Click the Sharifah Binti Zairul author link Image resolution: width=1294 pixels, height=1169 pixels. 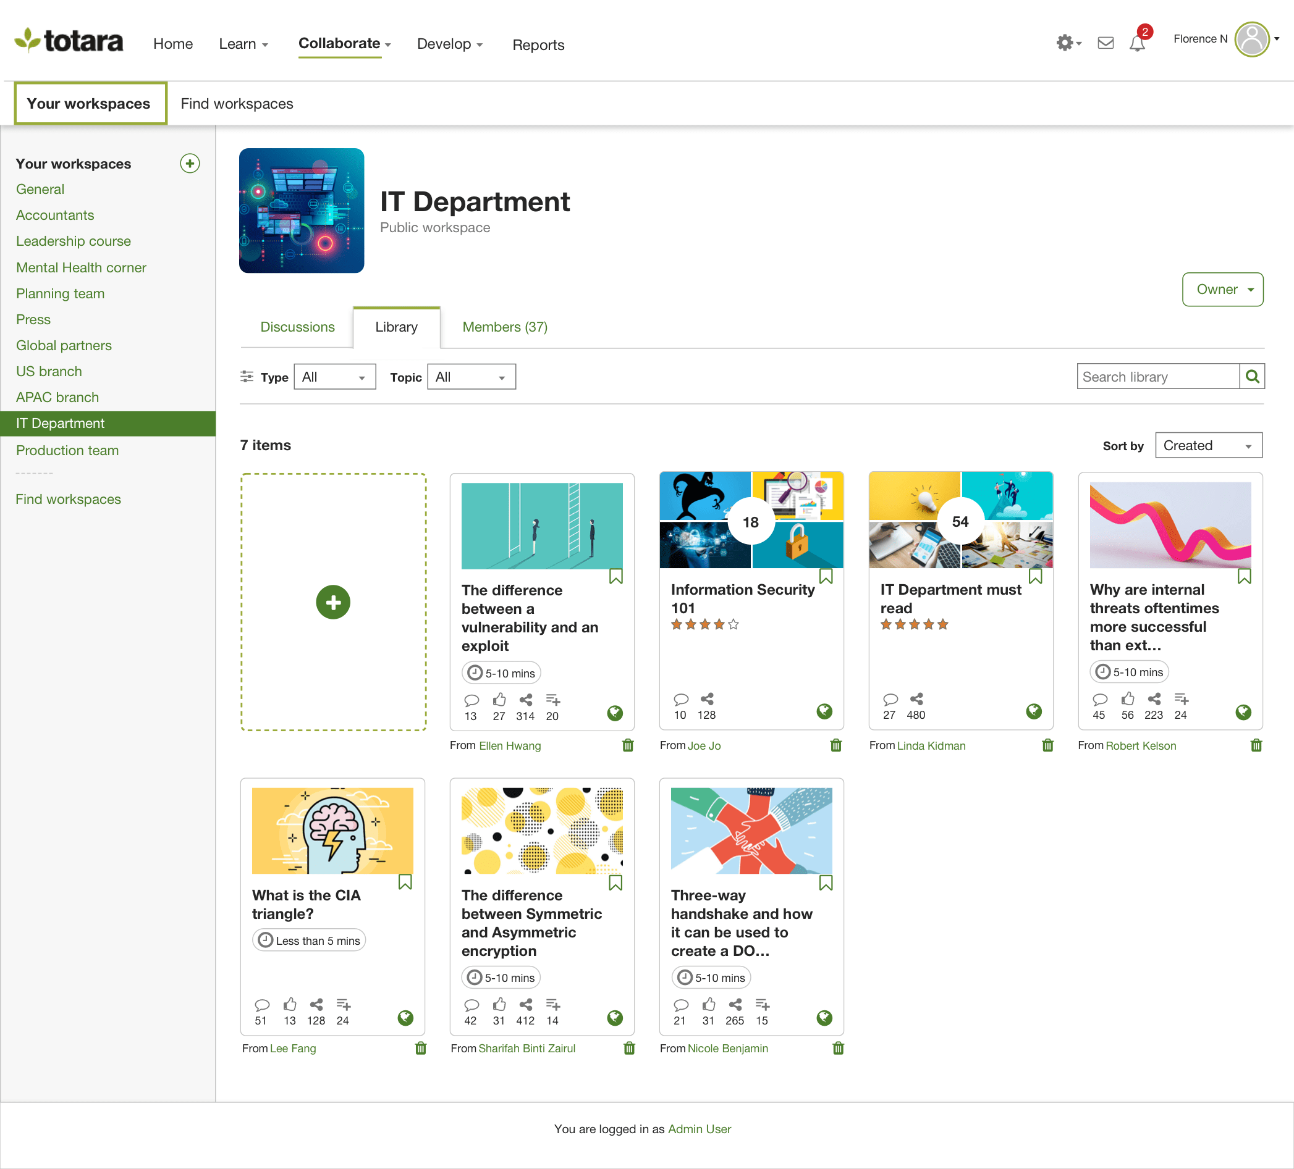point(526,1049)
